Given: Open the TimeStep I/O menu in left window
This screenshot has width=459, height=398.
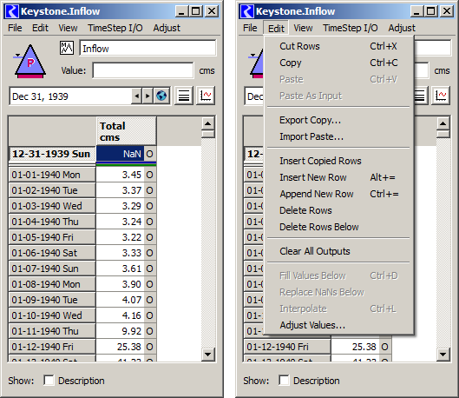Looking at the screenshot, I should (x=115, y=28).
